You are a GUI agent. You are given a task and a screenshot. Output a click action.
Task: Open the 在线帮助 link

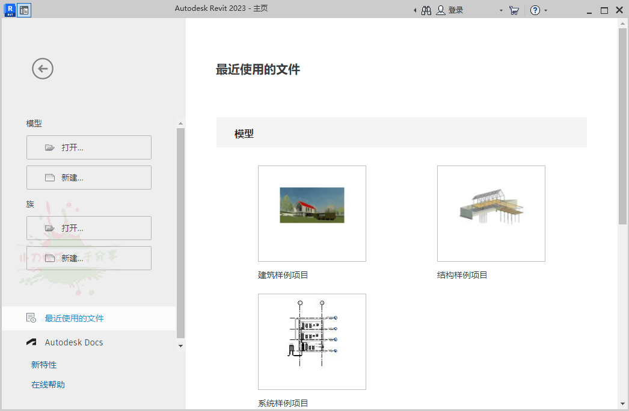tap(48, 385)
